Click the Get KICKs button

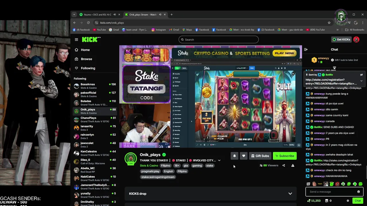(341, 39)
